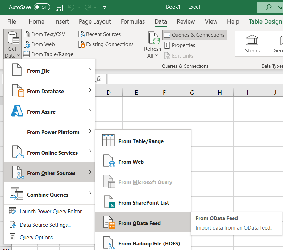Open Existing Connections

click(x=106, y=44)
